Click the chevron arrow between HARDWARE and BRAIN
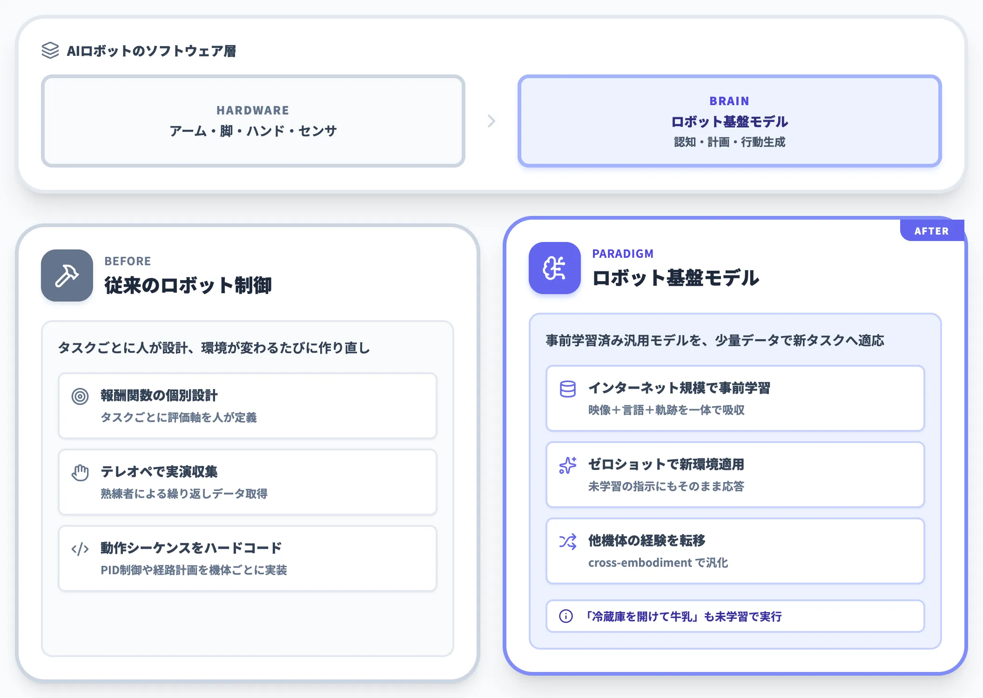The image size is (983, 698). tap(491, 121)
